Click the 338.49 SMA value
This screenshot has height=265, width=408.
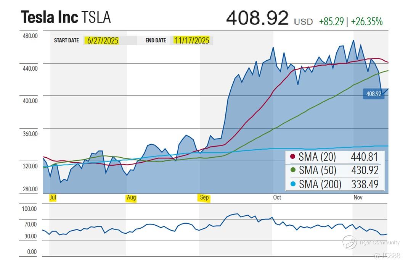tap(365, 184)
